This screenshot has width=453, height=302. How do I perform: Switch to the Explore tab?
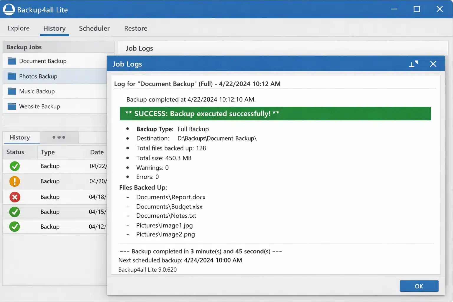18,28
